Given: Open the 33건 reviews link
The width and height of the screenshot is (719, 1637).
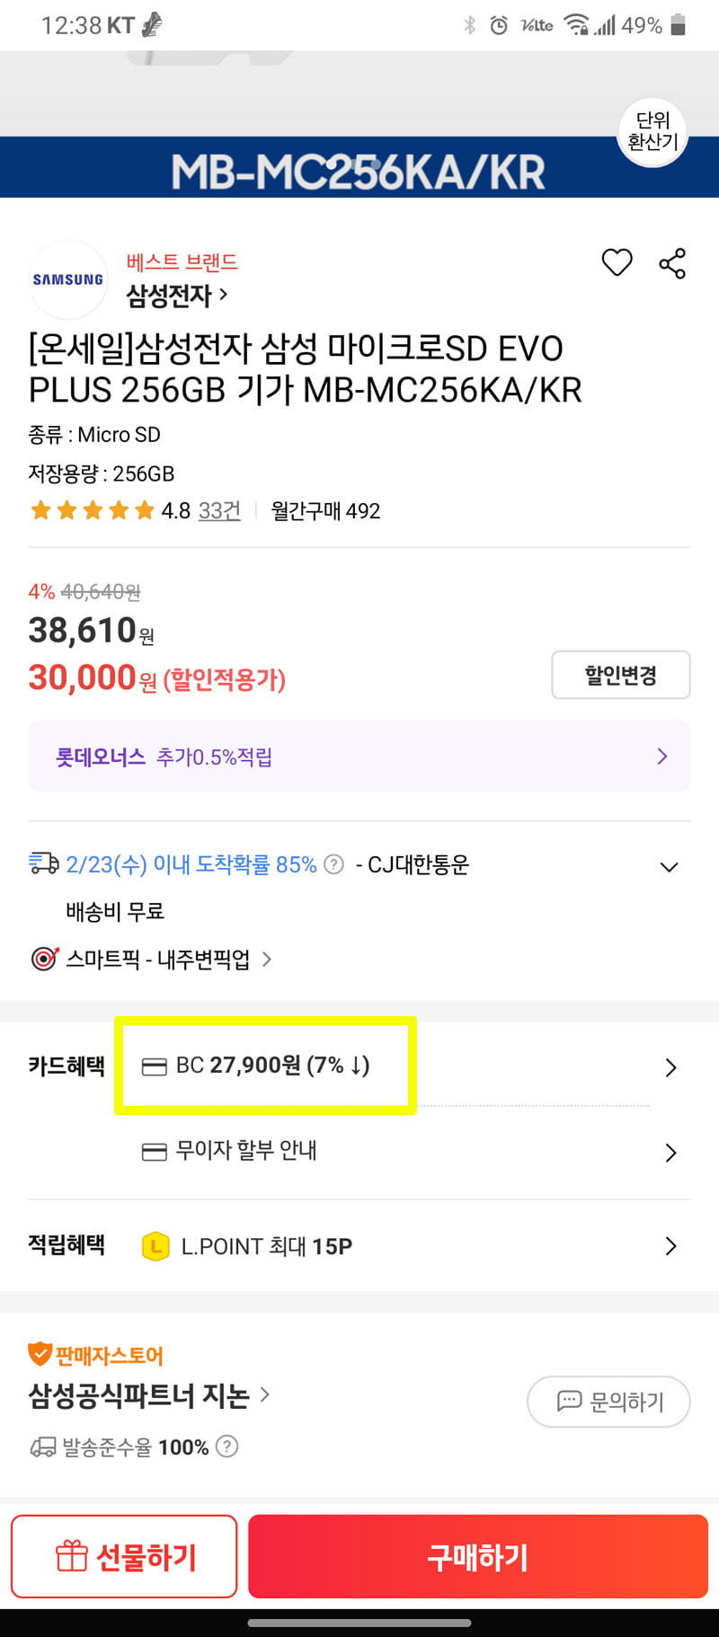Looking at the screenshot, I should click(219, 511).
